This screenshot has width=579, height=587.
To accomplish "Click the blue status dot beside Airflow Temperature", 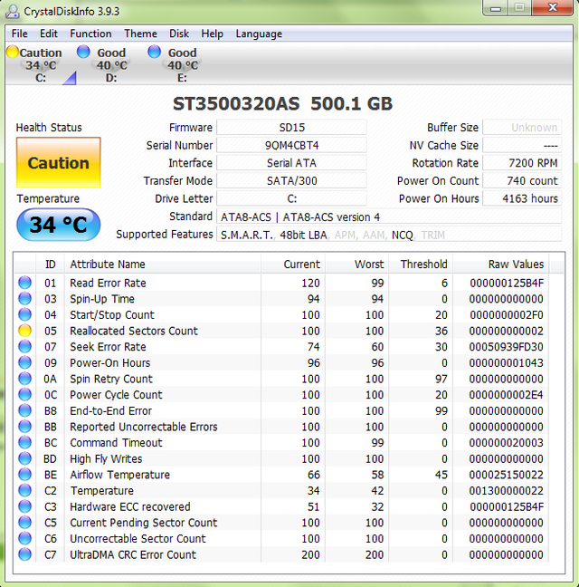I will (x=25, y=475).
